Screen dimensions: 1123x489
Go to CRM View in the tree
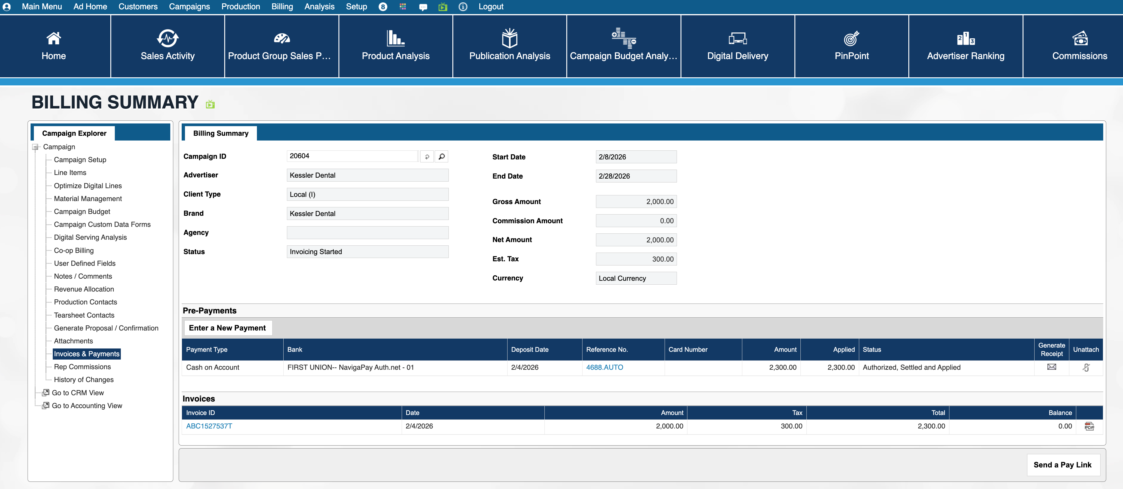[x=77, y=393]
